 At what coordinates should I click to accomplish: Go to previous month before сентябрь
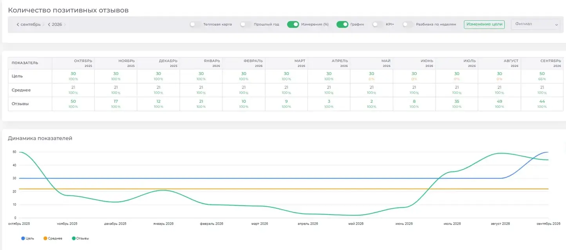(18, 25)
